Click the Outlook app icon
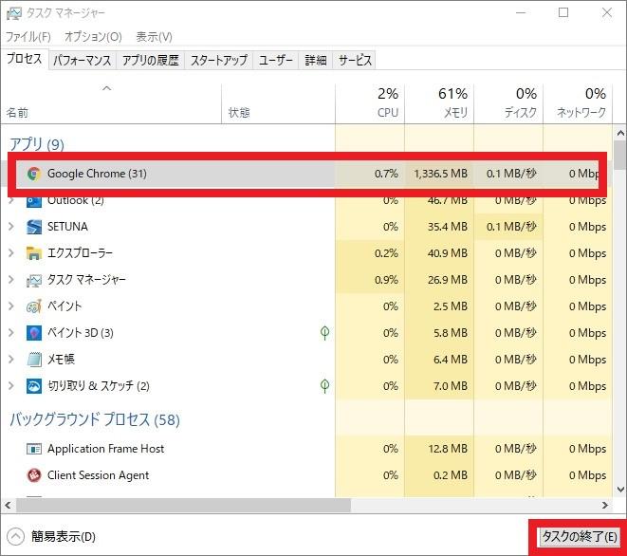Image resolution: width=627 pixels, height=556 pixels. pyautogui.click(x=34, y=202)
